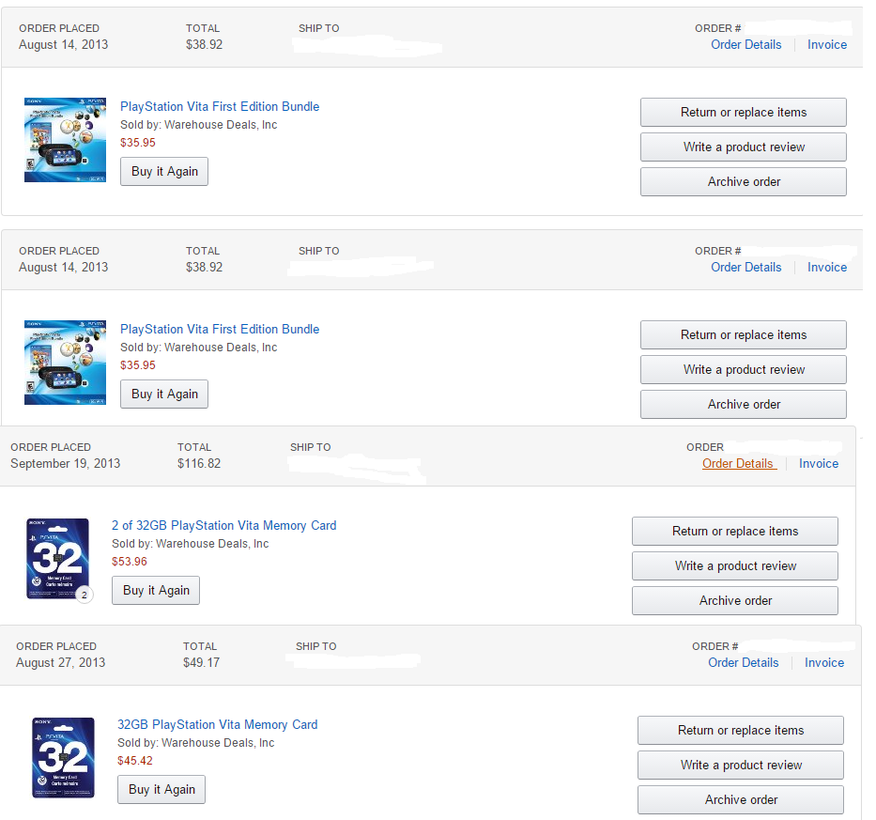Archive the August 27, 2013 order
The height and width of the screenshot is (820, 876).
[x=740, y=799]
